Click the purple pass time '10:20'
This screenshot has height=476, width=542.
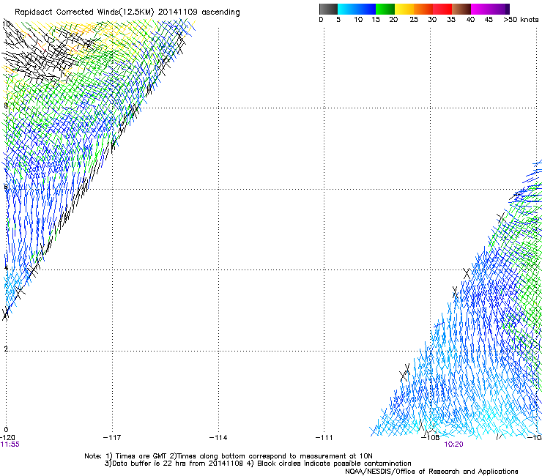[x=453, y=445]
